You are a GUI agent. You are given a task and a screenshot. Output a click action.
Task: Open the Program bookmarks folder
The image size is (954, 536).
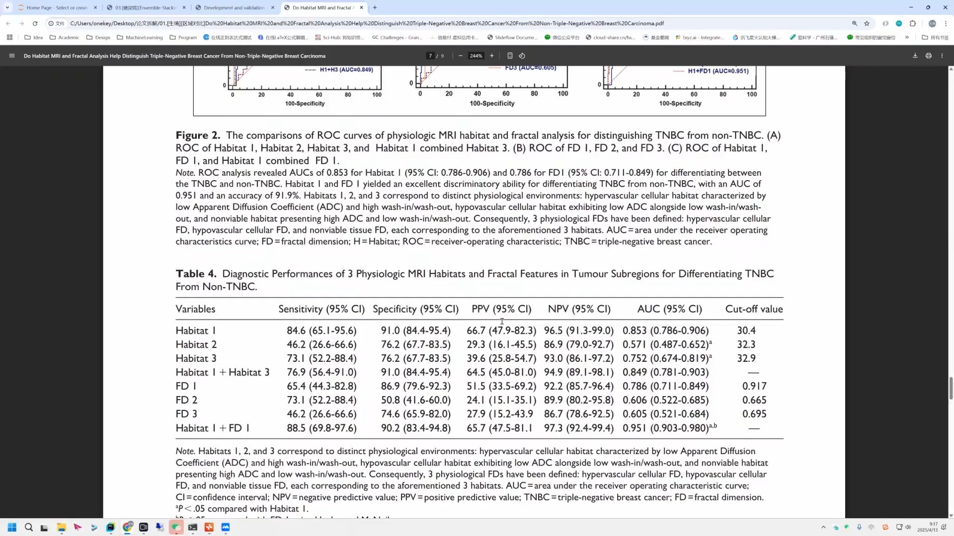tap(183, 37)
